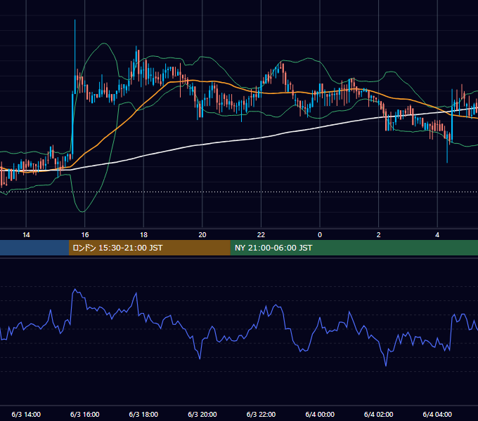
Task: Click the 22 hour axis label
Action: pyautogui.click(x=261, y=235)
